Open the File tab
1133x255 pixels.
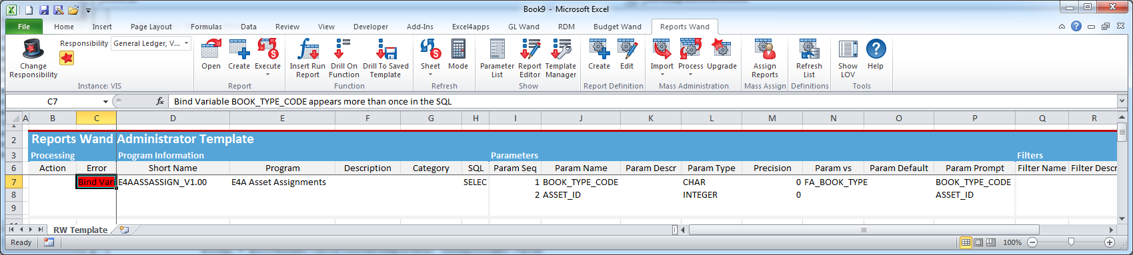(x=24, y=27)
